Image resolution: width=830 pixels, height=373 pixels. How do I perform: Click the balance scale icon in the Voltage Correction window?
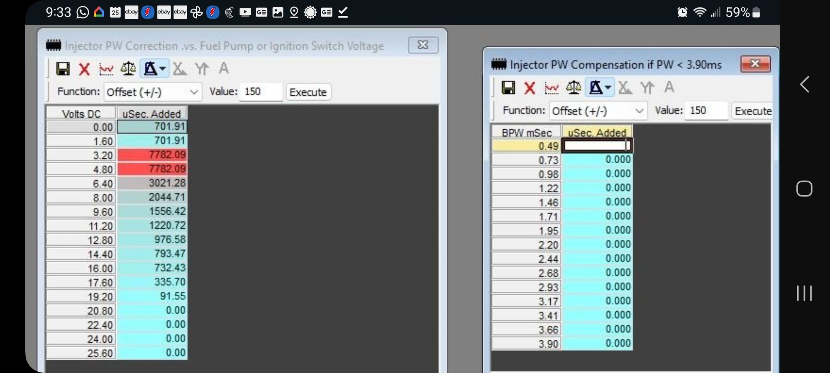tap(128, 69)
